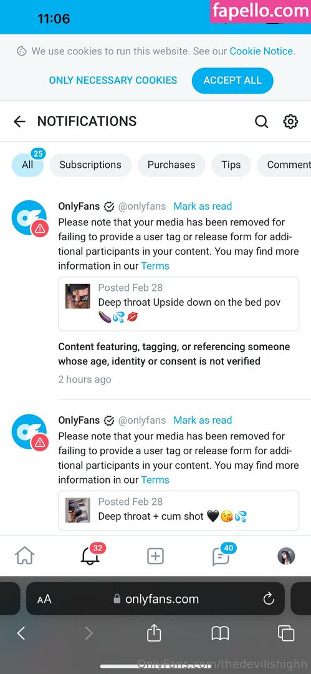Choose Only Necessary Cookies
Viewport: 311px width, 674px height.
pyautogui.click(x=113, y=81)
